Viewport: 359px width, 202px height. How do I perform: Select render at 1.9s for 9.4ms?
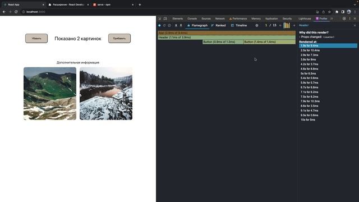[x=328, y=46]
